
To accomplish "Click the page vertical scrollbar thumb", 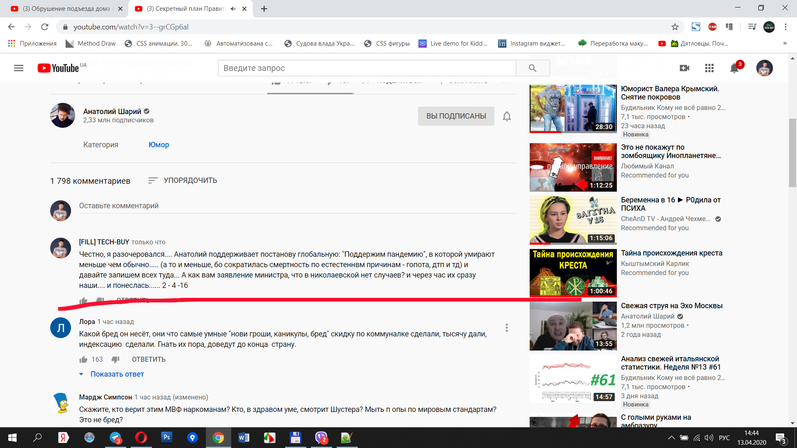I will click(x=792, y=153).
